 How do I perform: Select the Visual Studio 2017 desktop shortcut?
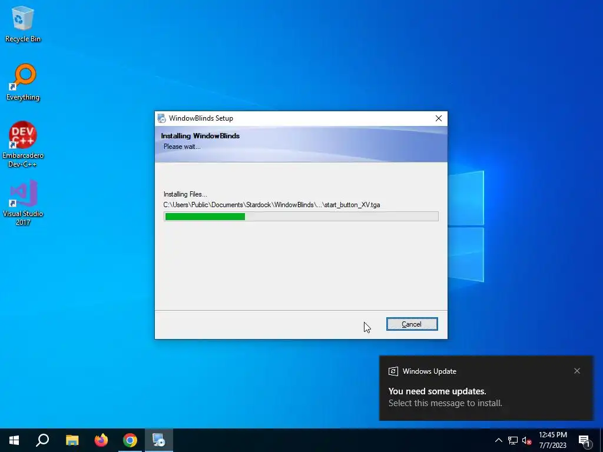pos(23,202)
